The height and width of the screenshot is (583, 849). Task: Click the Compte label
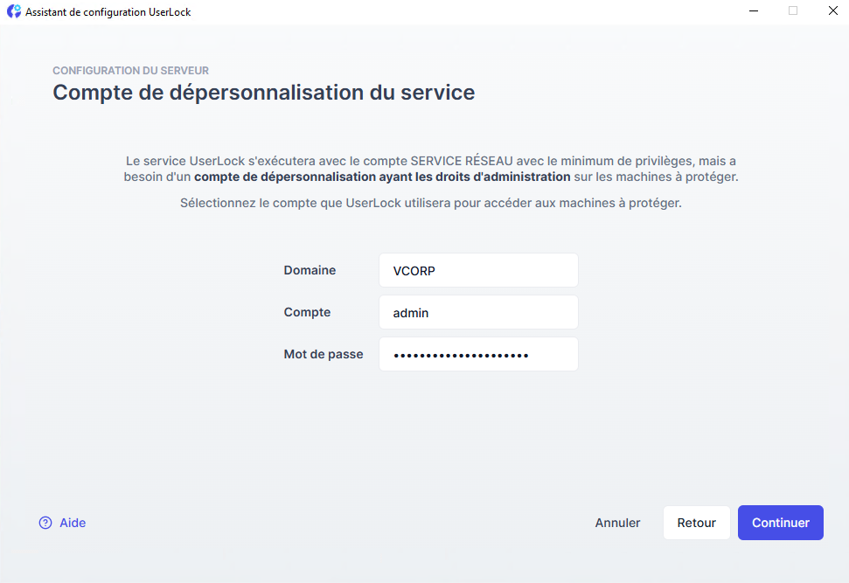coord(307,313)
